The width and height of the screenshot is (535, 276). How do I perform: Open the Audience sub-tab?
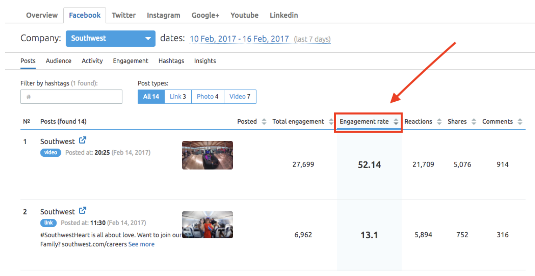coord(59,61)
